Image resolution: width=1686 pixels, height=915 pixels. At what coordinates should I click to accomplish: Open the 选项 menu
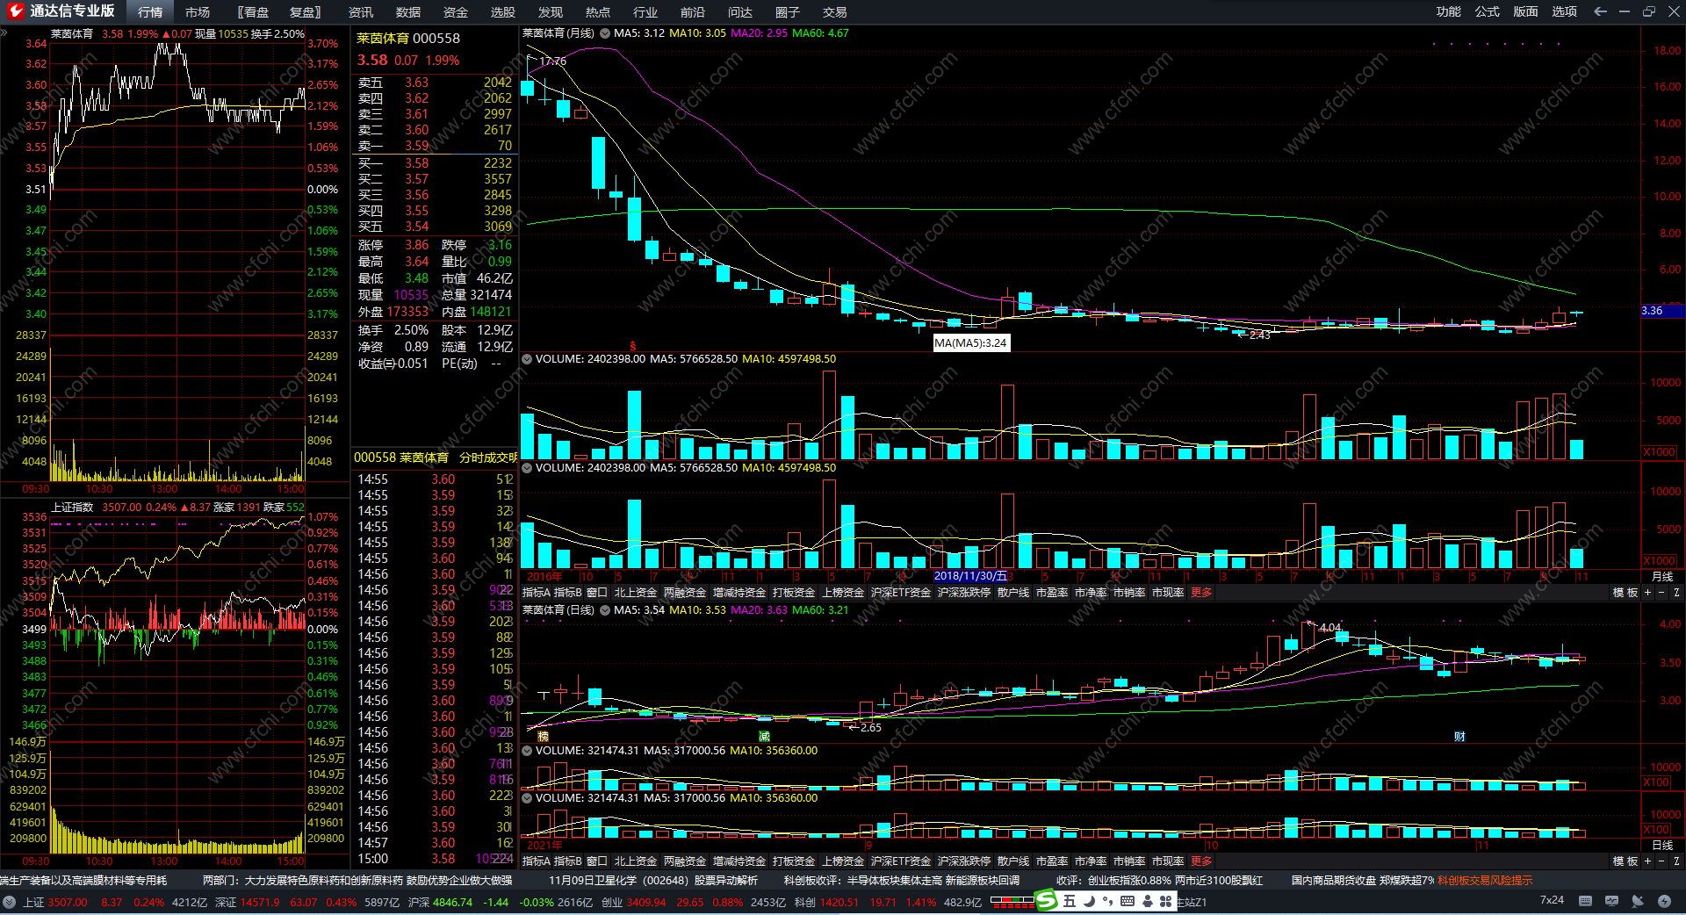[1565, 11]
